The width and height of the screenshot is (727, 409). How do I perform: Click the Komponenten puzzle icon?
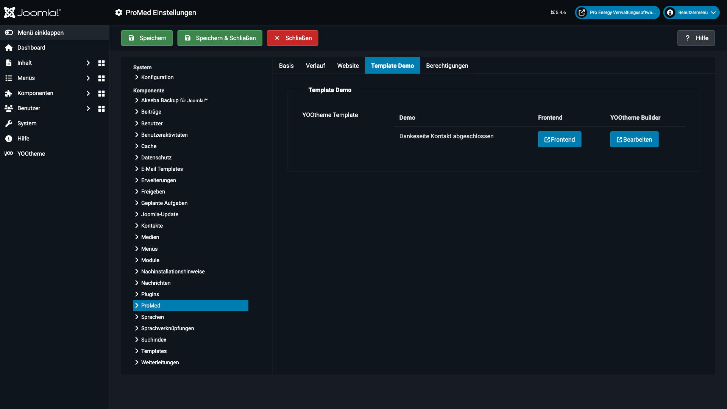point(9,93)
